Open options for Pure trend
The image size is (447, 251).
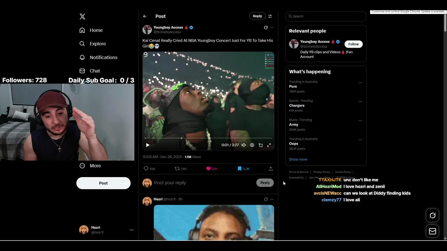[x=360, y=83]
